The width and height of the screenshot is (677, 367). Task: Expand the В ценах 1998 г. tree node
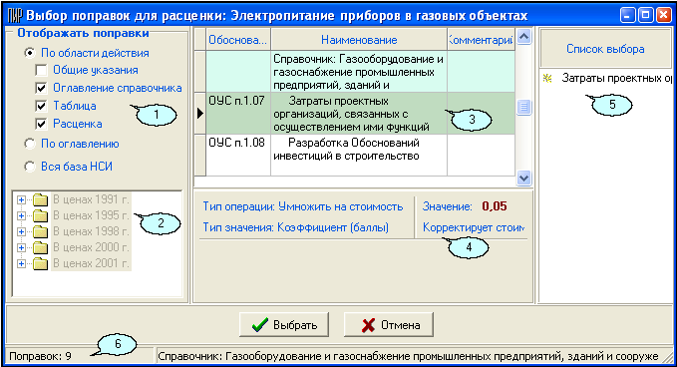[x=21, y=231]
